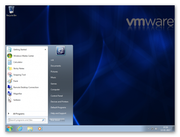This screenshot has height=137, width=180.
Task: Click the network tray icon
Action: pos(152,129)
